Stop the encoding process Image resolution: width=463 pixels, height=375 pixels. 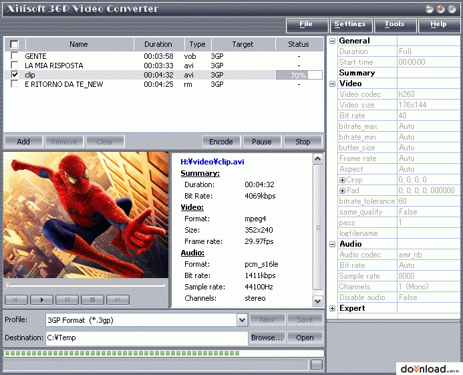click(303, 142)
